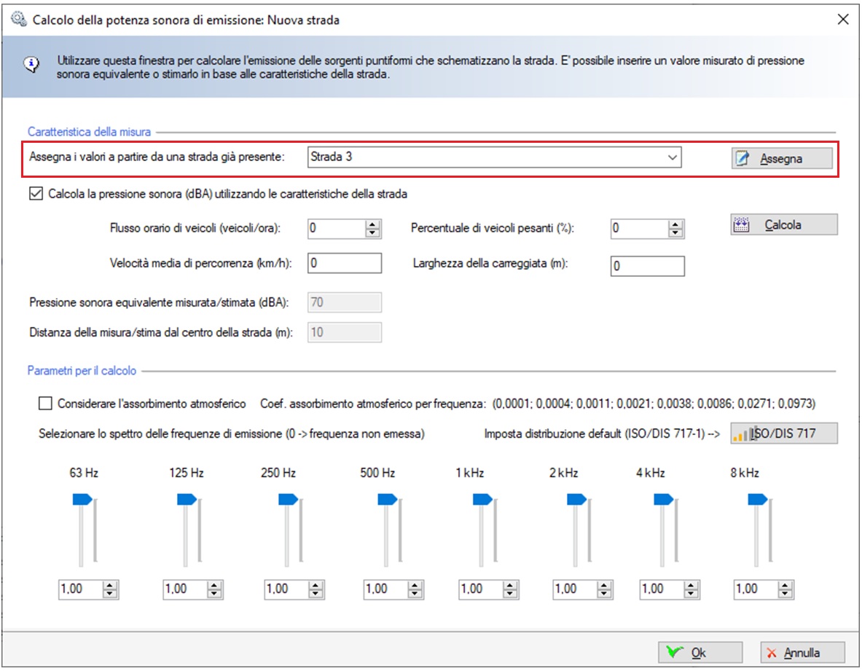The height and width of the screenshot is (671, 862).
Task: Click the Percentuale di veicoli pesanti field
Action: 639,228
